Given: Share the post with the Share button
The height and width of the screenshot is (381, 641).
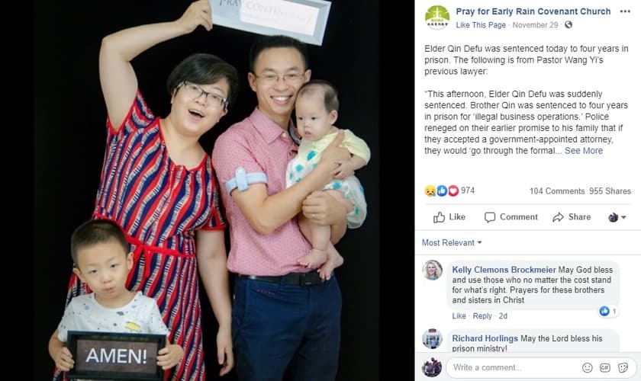Looking at the screenshot, I should [572, 217].
